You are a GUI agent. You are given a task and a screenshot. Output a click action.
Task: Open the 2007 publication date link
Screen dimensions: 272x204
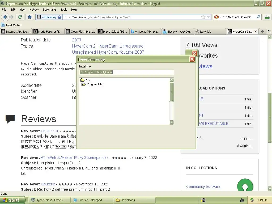(x=77, y=40)
